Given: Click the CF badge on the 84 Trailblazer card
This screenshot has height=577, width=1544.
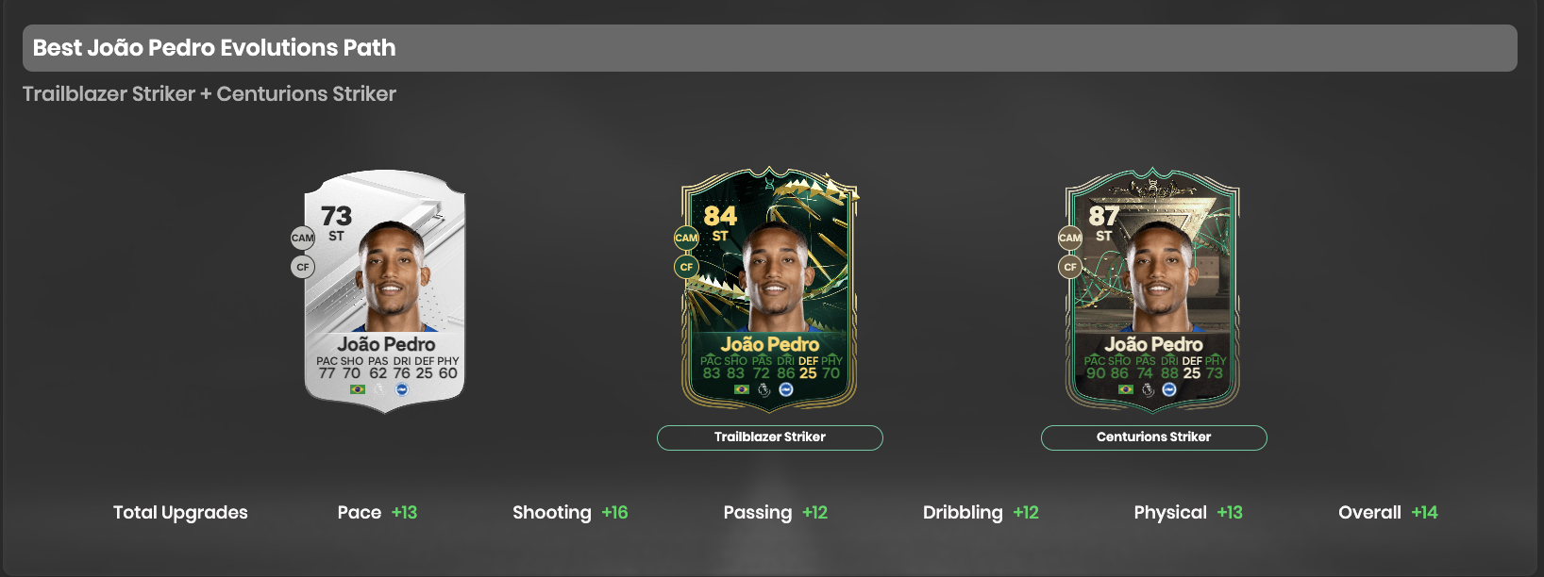Looking at the screenshot, I should pos(686,267).
